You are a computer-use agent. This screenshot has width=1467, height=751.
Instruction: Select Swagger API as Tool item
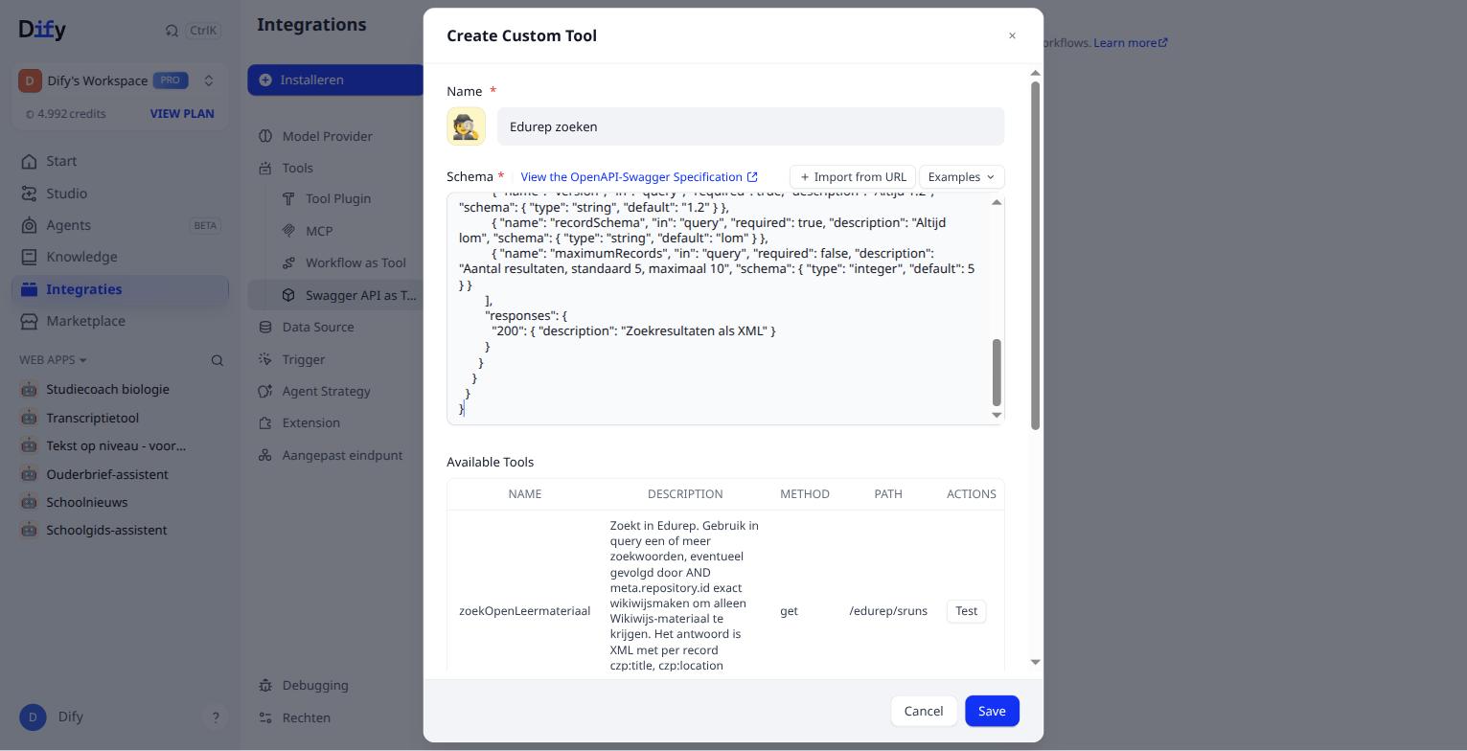[335, 295]
